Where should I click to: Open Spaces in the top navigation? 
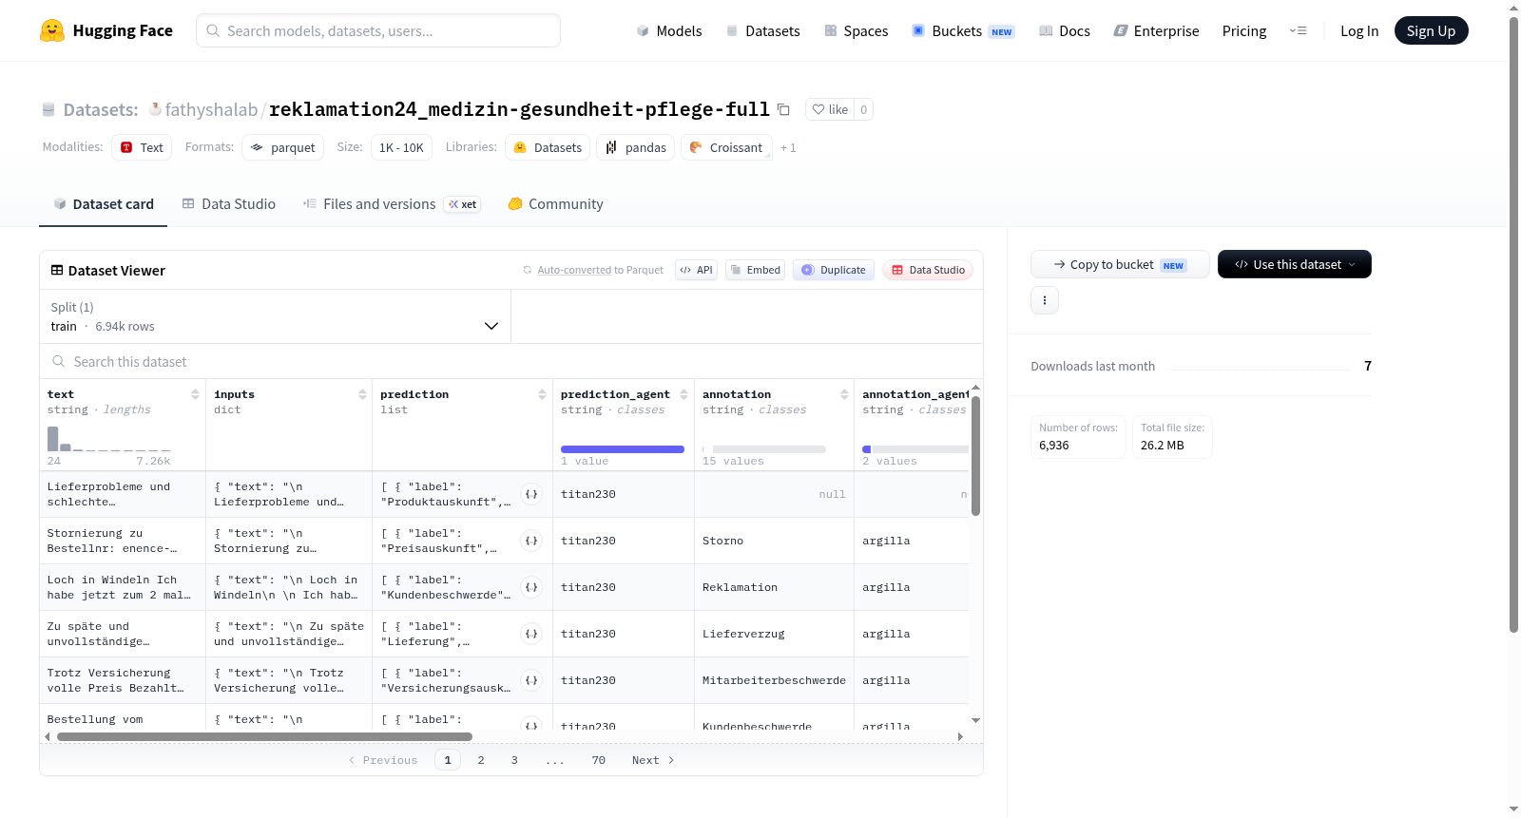(x=856, y=31)
